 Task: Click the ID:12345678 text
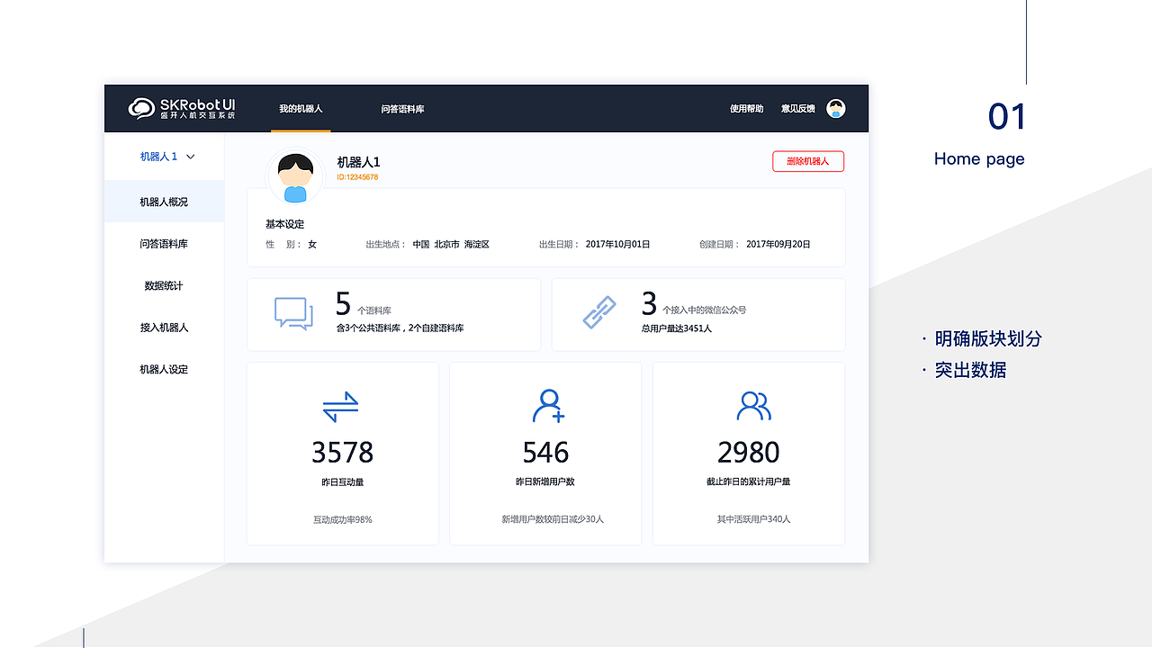357,177
